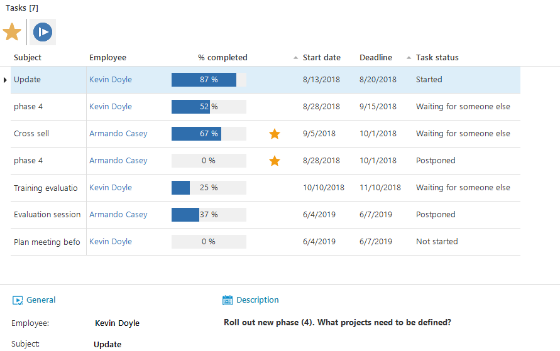Click the Employee column header
This screenshot has height=351, width=560.
(107, 58)
